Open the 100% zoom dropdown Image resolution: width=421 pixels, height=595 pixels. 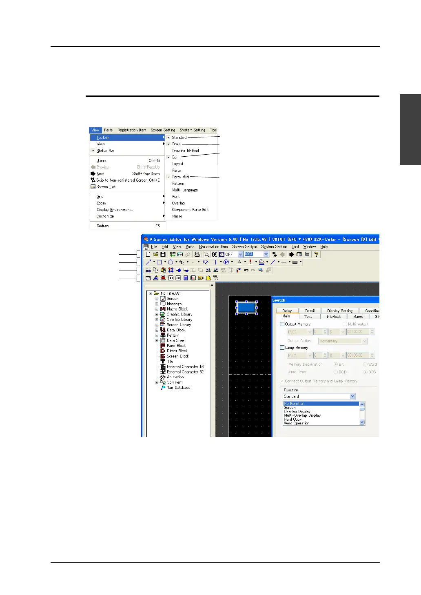tap(266, 254)
